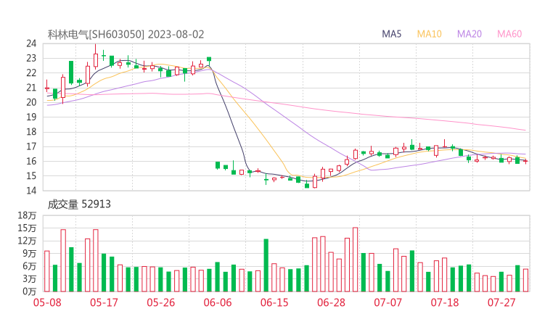Image resolution: width=537 pixels, height=319 pixels.
Task: Click the 3万 volume axis label
Action: [x=29, y=279]
